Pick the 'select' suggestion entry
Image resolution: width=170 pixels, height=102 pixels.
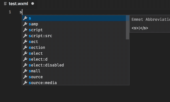(x=74, y=53)
